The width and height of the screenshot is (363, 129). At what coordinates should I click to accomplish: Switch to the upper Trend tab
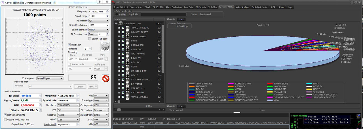(x=181, y=19)
